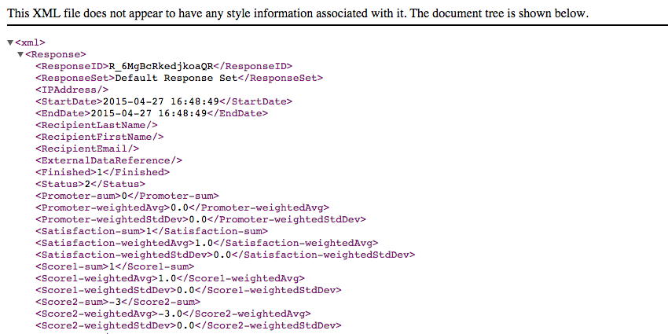
Task: Click the EndDate element line
Action: coord(151,113)
